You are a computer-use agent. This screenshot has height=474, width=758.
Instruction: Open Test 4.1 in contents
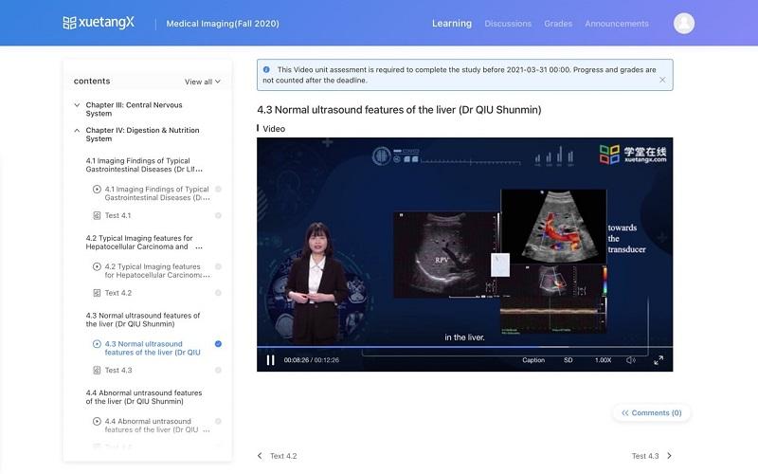[117, 216]
